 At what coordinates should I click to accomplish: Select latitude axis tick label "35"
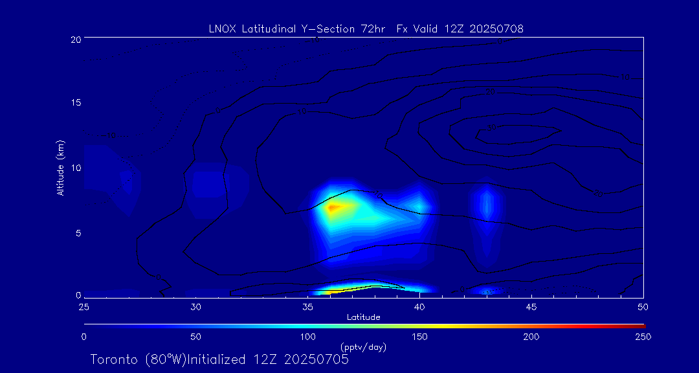point(307,308)
